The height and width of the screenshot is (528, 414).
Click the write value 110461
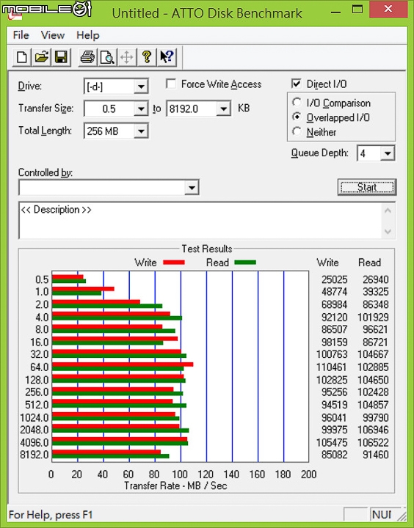coord(331,367)
